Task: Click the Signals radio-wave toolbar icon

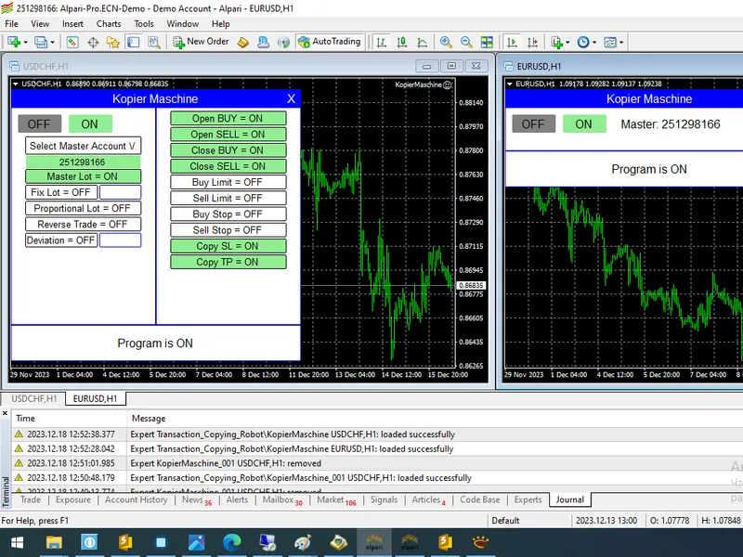Action: (283, 42)
